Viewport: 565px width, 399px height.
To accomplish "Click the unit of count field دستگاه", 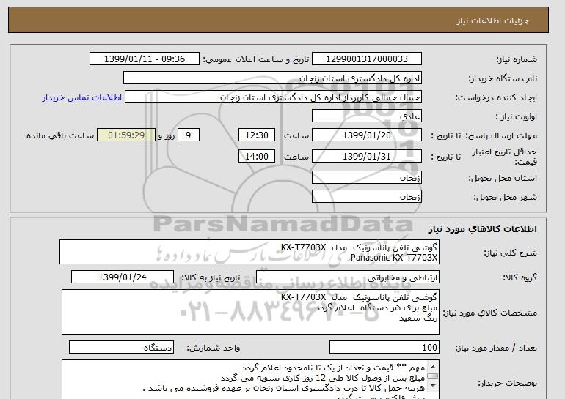I will 121,348.
